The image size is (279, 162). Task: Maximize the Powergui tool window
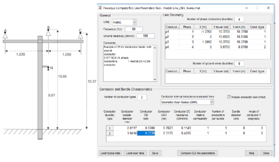click(257, 7)
